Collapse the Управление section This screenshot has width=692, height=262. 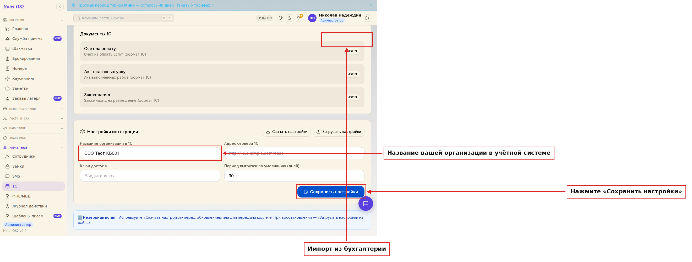[x=33, y=148]
